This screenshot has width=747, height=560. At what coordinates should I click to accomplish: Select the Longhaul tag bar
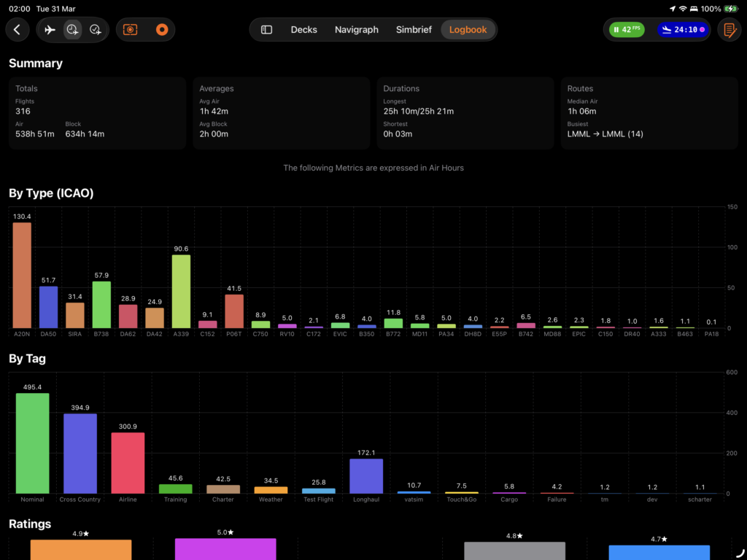(366, 475)
